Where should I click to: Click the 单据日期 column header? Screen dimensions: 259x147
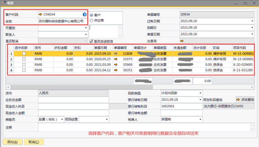click(x=103, y=48)
